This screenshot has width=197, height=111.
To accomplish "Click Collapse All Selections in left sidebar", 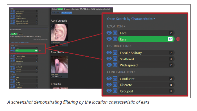I will pos(41,39).
